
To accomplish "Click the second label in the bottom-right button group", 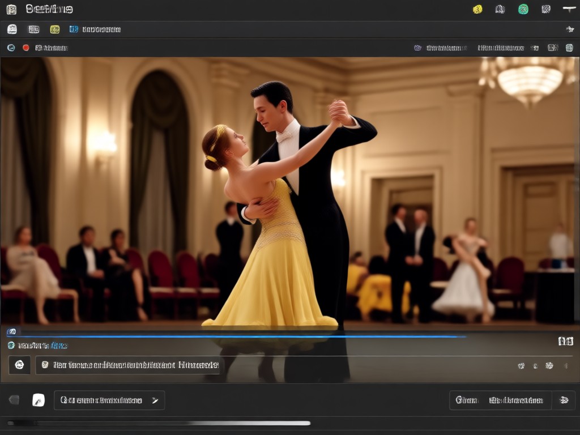I will click(516, 400).
